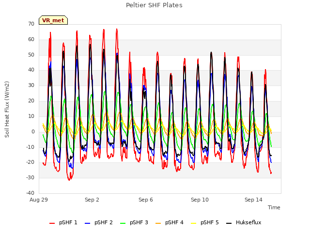Click the Soil Heat Flux (W/m2) axis label

coord(7,109)
